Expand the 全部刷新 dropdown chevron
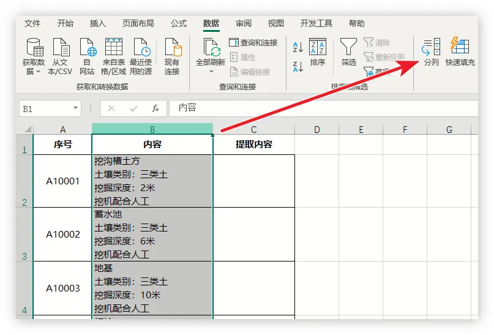This screenshot has width=494, height=335. 211,72
